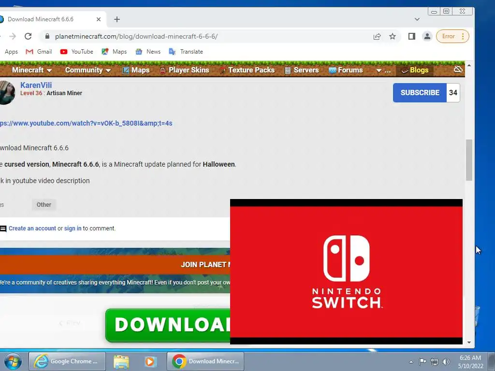The height and width of the screenshot is (371, 495).
Task: Click the Other tag
Action: pyautogui.click(x=44, y=205)
